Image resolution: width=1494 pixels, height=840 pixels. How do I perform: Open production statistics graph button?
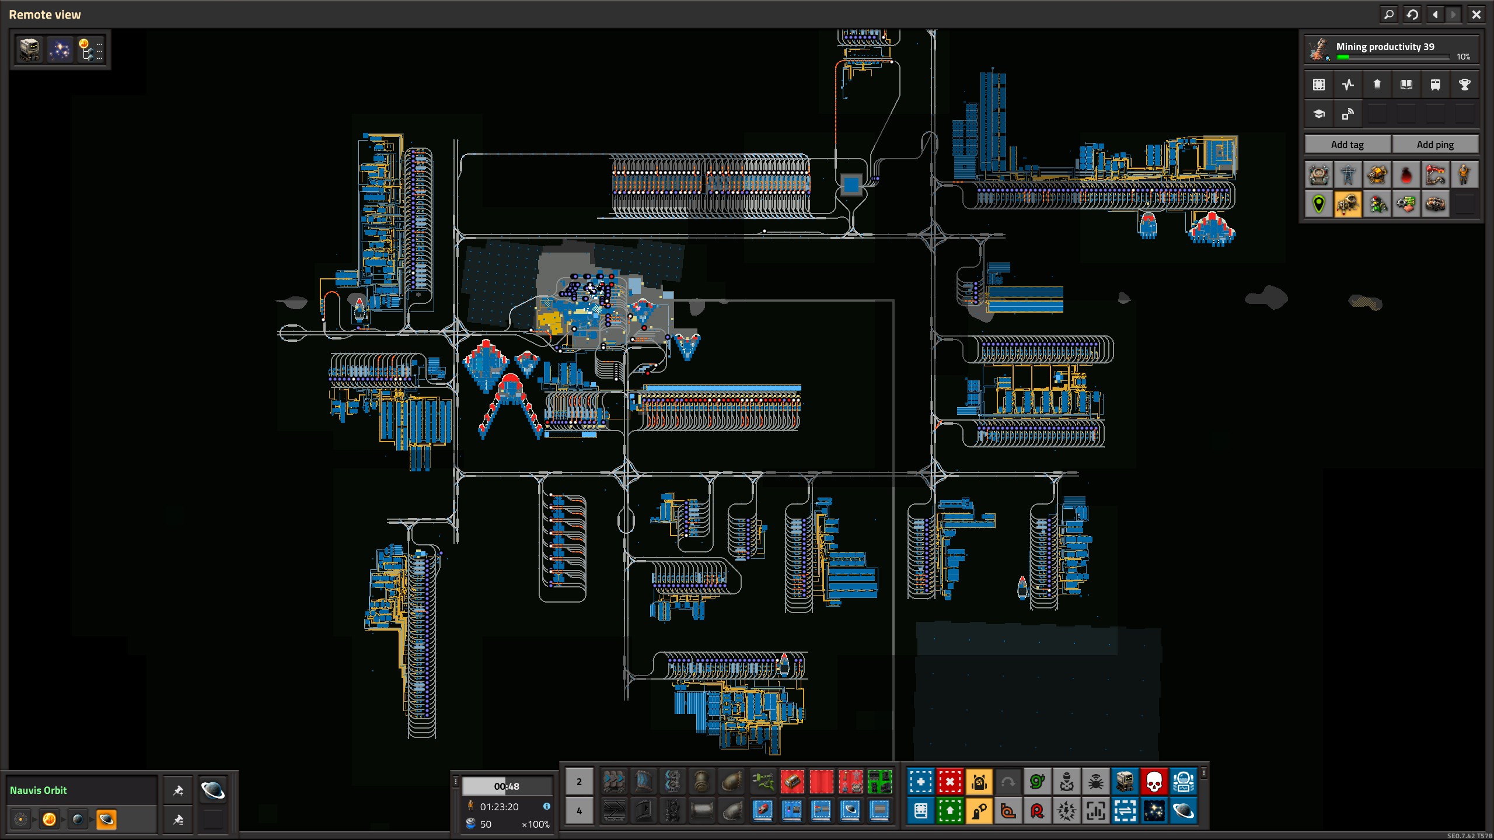click(x=1348, y=85)
